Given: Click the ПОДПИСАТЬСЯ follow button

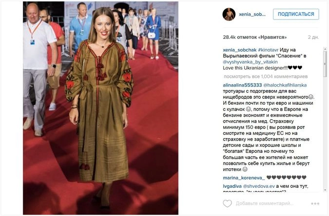Looking at the screenshot, I should pyautogui.click(x=296, y=14).
